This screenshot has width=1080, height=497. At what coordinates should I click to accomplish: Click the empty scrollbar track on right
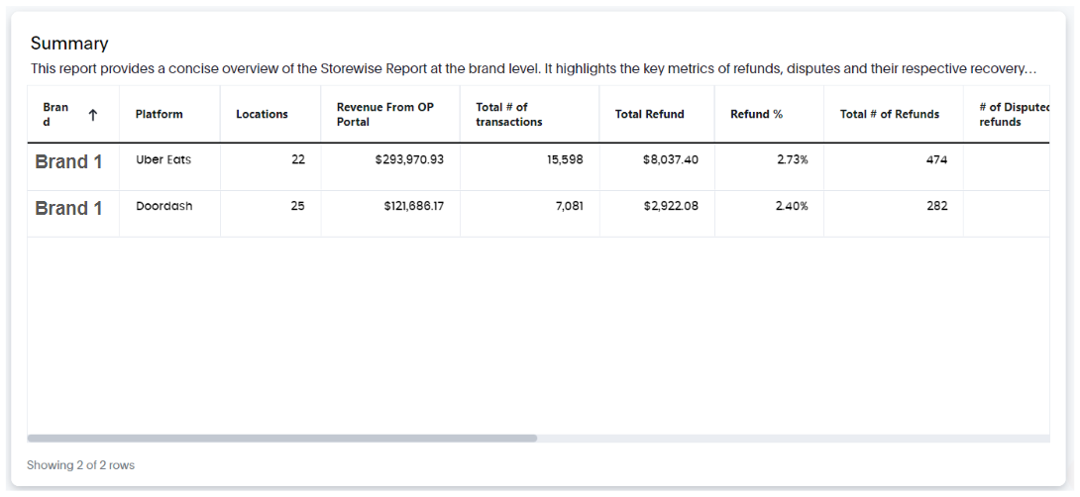click(793, 438)
